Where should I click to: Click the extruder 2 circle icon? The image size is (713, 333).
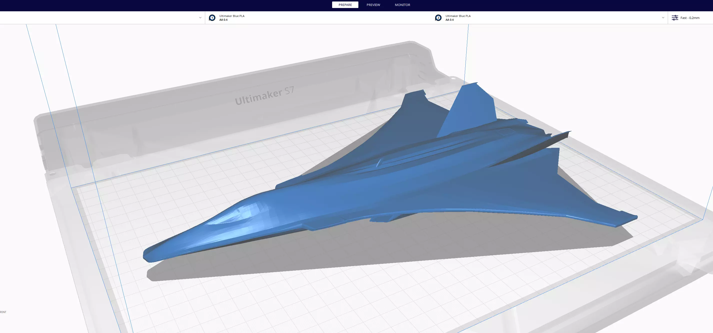pyautogui.click(x=438, y=18)
